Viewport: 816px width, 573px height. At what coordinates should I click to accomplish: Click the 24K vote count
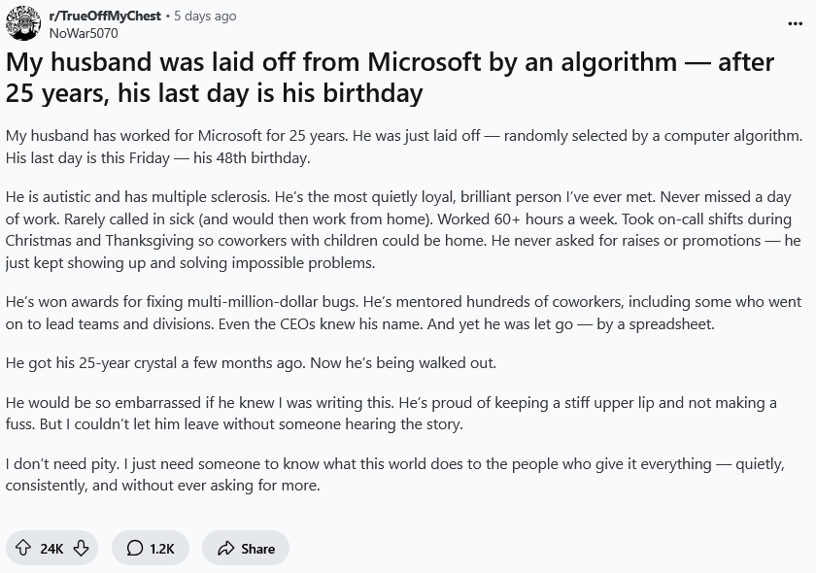tap(51, 549)
